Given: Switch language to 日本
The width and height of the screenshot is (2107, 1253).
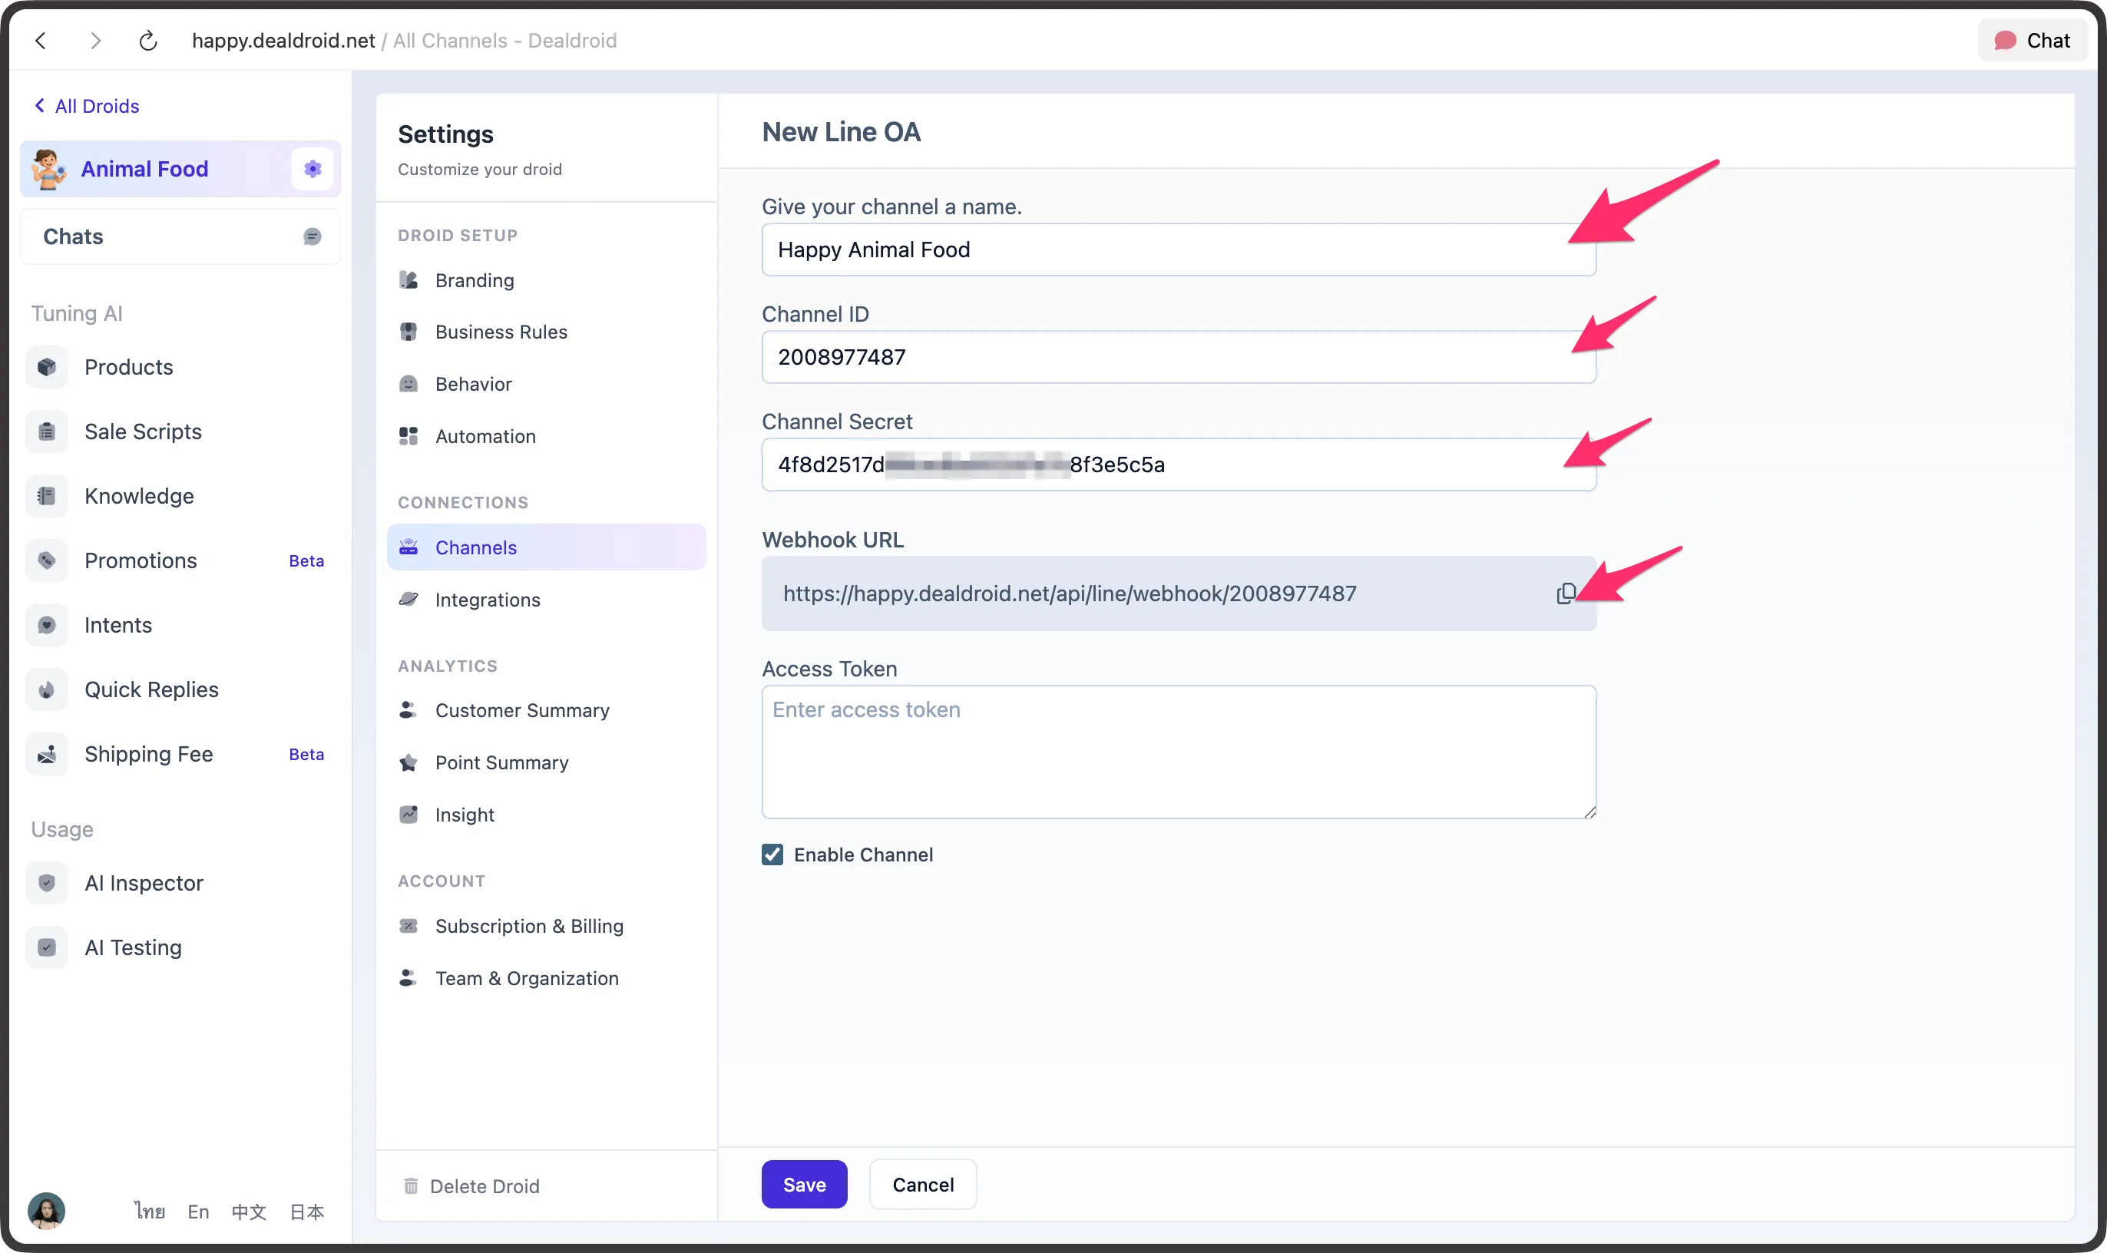Looking at the screenshot, I should 307,1211.
